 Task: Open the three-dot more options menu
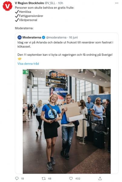point(117,3)
